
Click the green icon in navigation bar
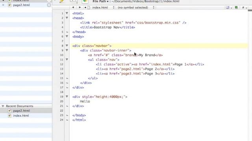click(x=236, y=7)
